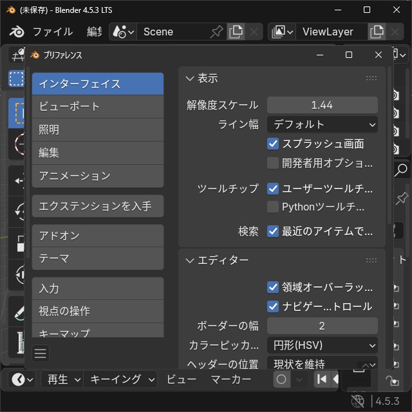Image resolution: width=412 pixels, height=412 pixels.
Task: Open the 編集 preferences section tab
Action: point(98,153)
